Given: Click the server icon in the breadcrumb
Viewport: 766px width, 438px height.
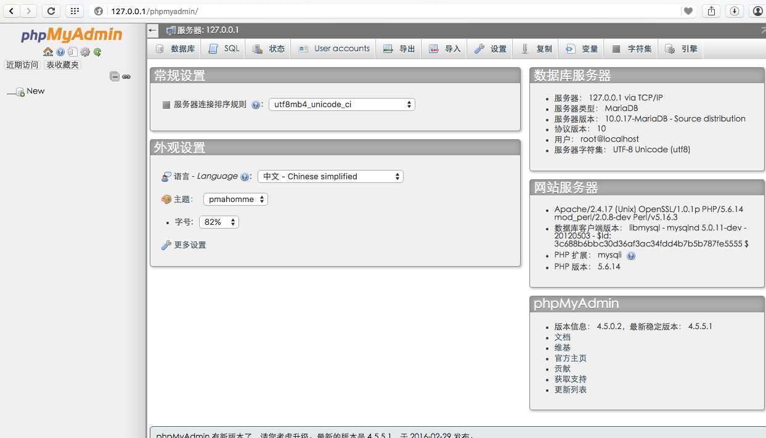Looking at the screenshot, I should click(x=171, y=30).
